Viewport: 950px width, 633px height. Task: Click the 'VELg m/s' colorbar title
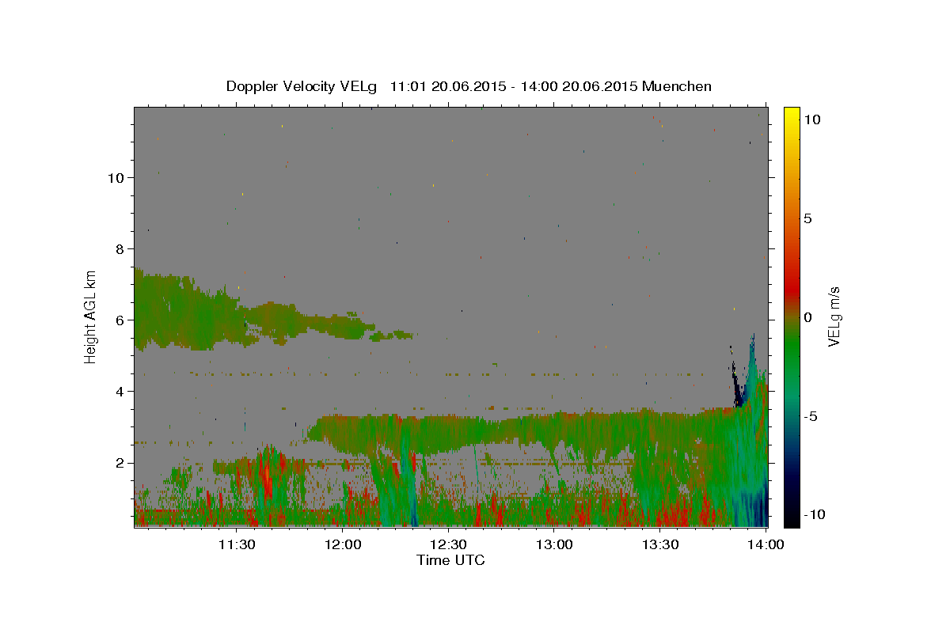click(x=834, y=316)
